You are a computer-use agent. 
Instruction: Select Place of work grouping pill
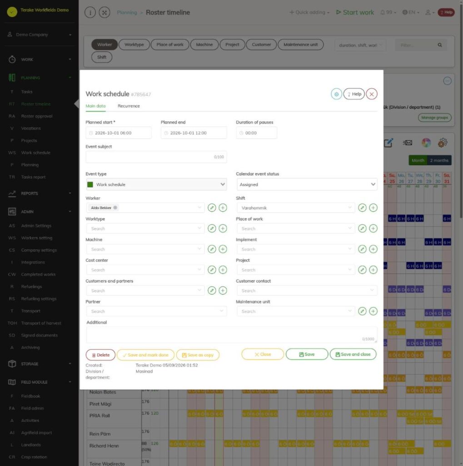click(170, 45)
